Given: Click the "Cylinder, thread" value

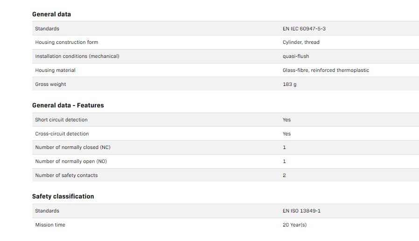Looking at the screenshot, I should click(x=301, y=42).
